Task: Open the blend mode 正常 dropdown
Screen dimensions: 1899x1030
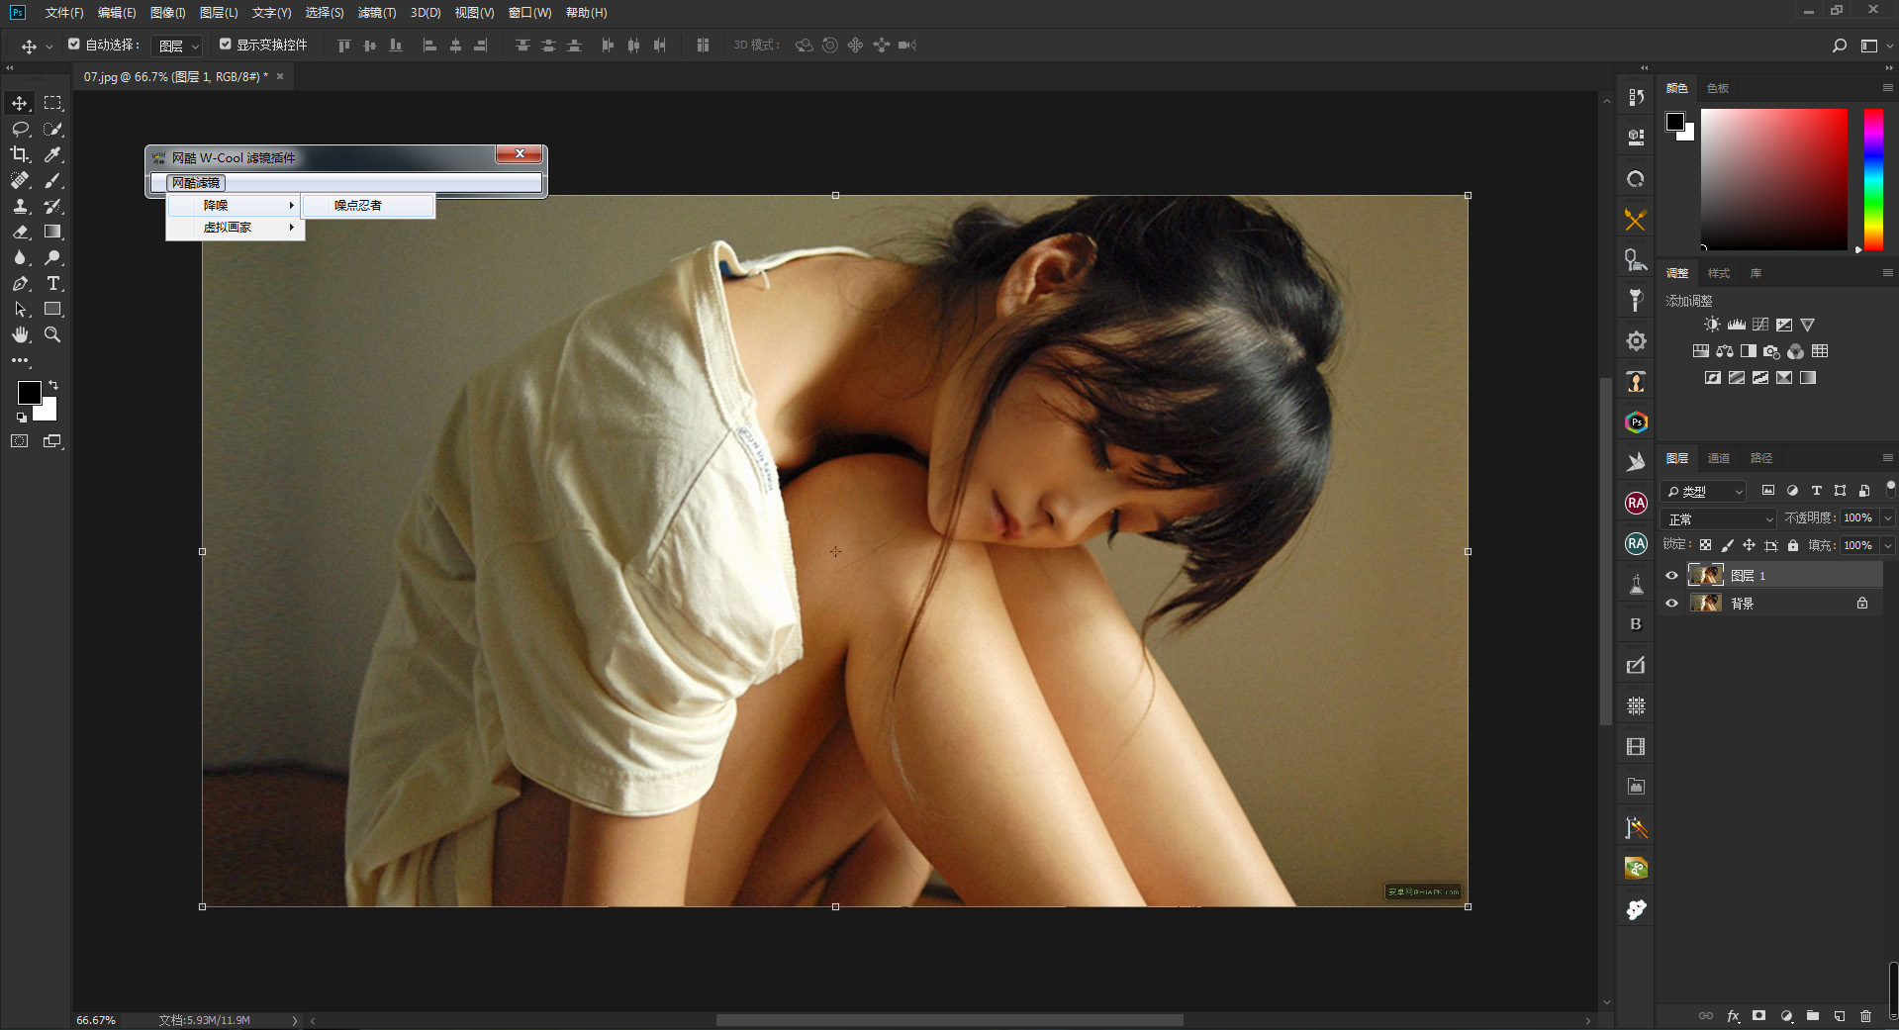Action: [1720, 519]
